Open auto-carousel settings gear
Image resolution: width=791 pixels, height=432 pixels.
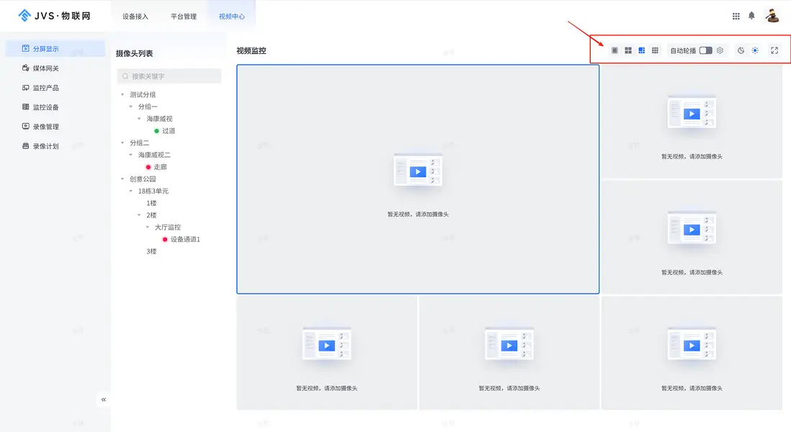coord(720,50)
